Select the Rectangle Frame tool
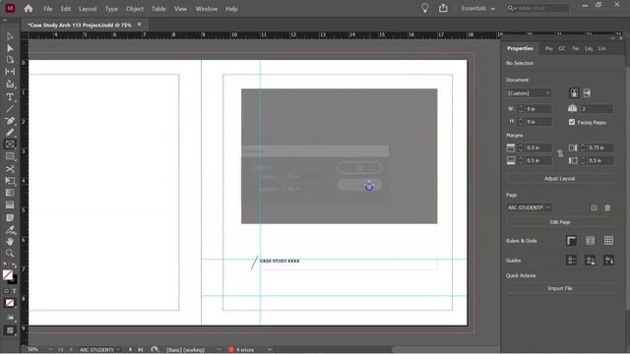The width and height of the screenshot is (630, 354). tap(10, 145)
